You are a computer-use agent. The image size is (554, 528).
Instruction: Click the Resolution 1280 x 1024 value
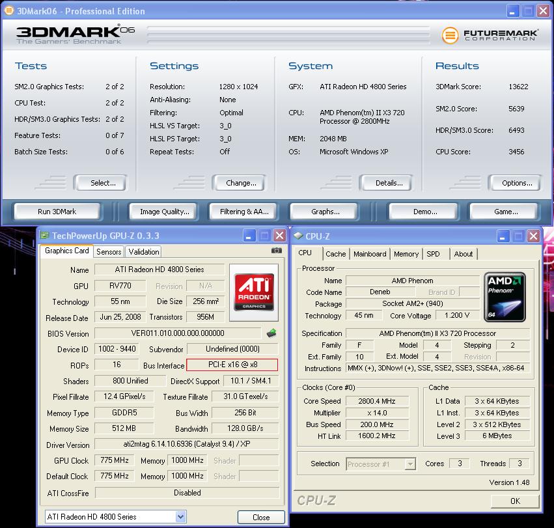click(x=238, y=87)
